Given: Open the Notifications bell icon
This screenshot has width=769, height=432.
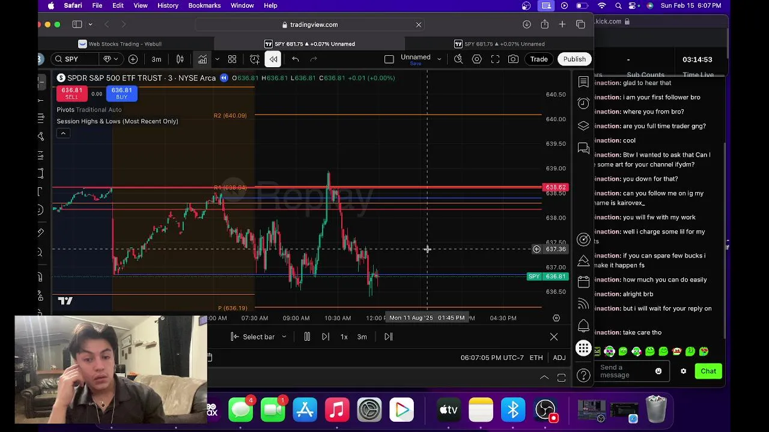Looking at the screenshot, I should tap(583, 326).
